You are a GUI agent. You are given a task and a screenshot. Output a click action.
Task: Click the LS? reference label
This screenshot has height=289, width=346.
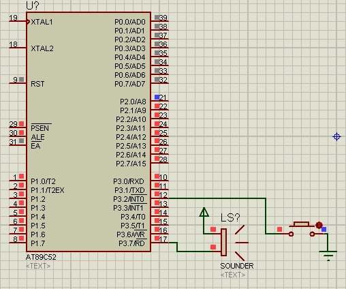(230, 217)
